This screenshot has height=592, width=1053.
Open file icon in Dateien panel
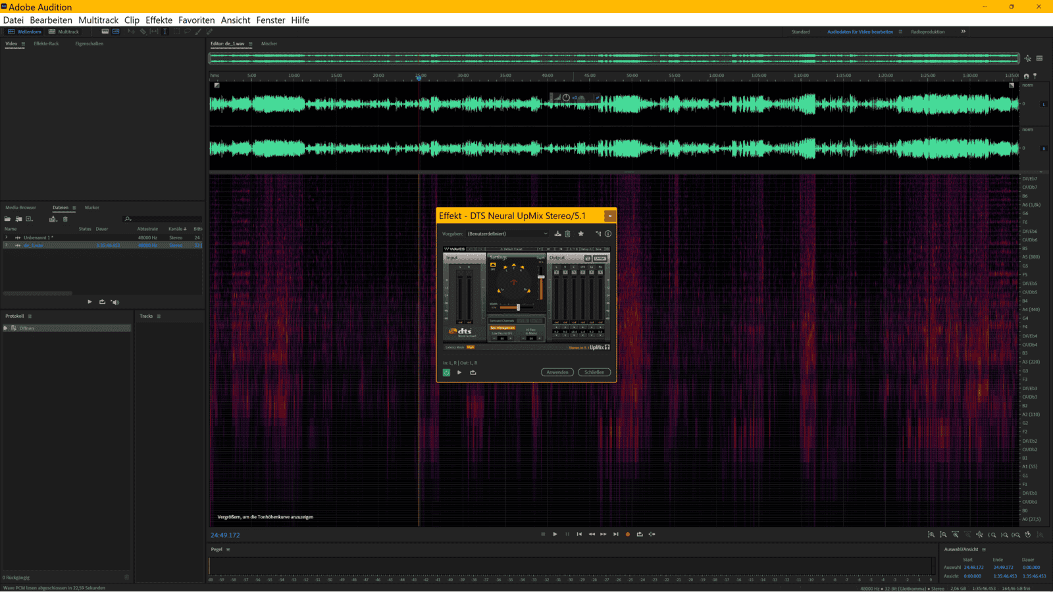[x=7, y=219]
